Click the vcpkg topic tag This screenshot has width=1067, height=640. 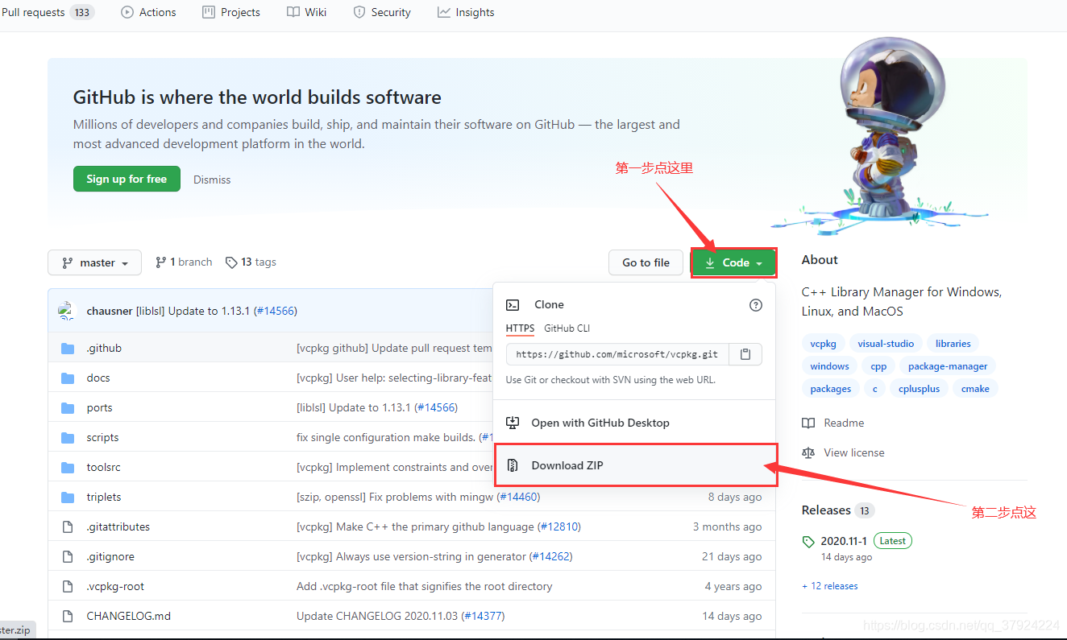(x=823, y=344)
